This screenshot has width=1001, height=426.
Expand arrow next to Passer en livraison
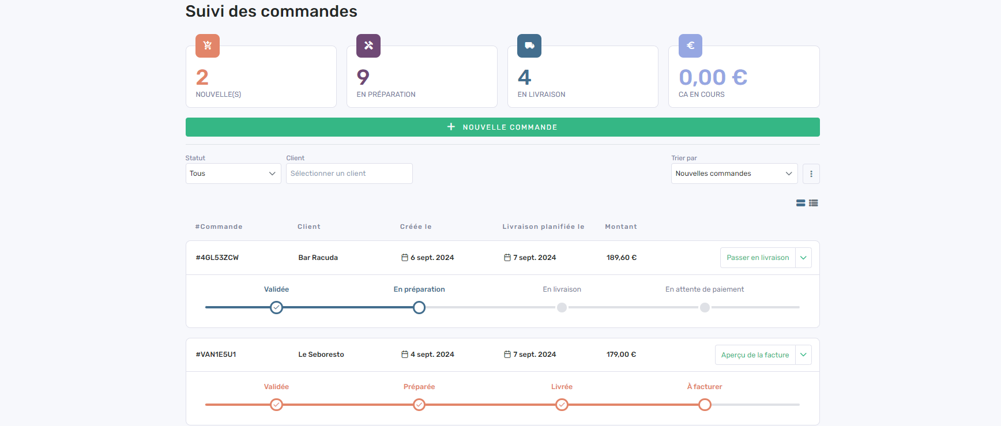click(x=803, y=258)
